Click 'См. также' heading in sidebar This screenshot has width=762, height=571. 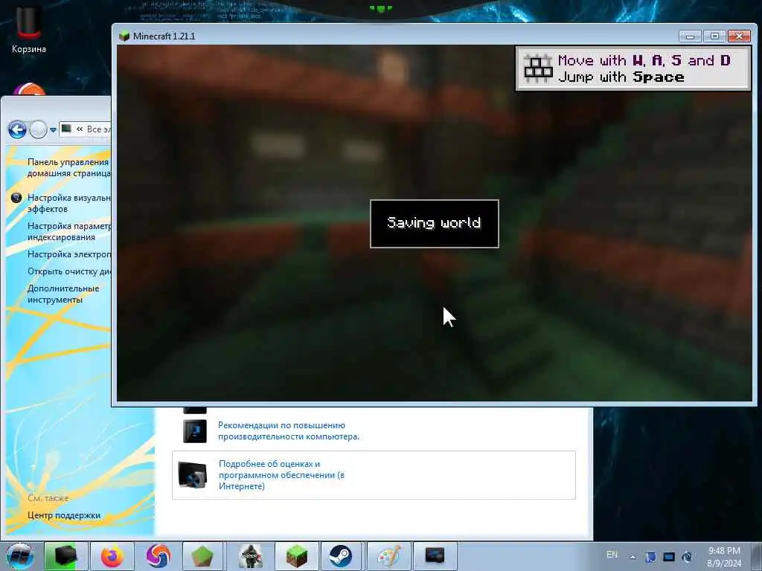[x=48, y=497]
